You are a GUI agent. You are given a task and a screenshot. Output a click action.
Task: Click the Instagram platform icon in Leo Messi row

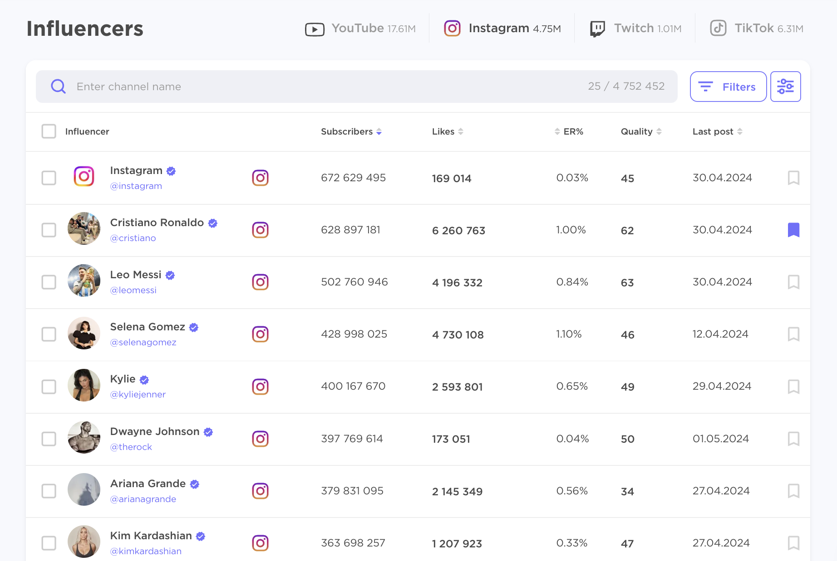(260, 282)
